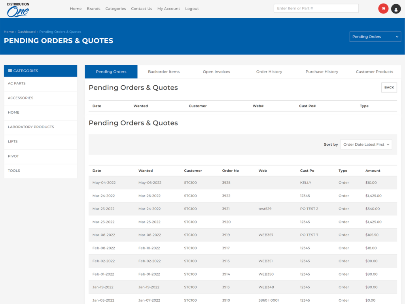Click the KELLY customer PO cell

click(x=306, y=182)
